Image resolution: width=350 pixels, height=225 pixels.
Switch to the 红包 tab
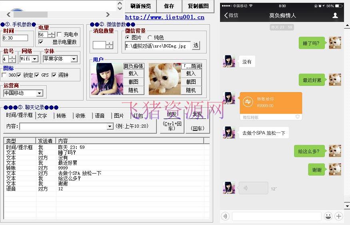138,116
